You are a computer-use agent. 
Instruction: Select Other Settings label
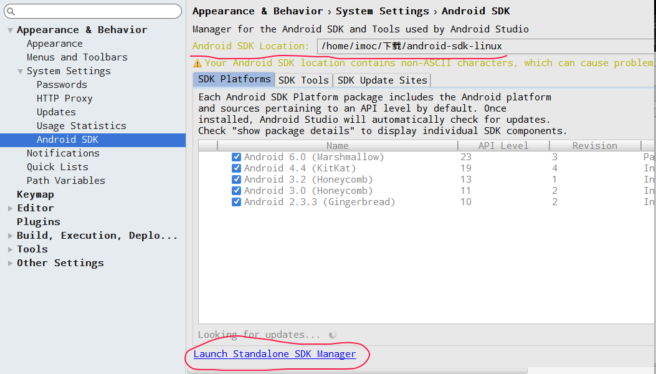pyautogui.click(x=60, y=264)
